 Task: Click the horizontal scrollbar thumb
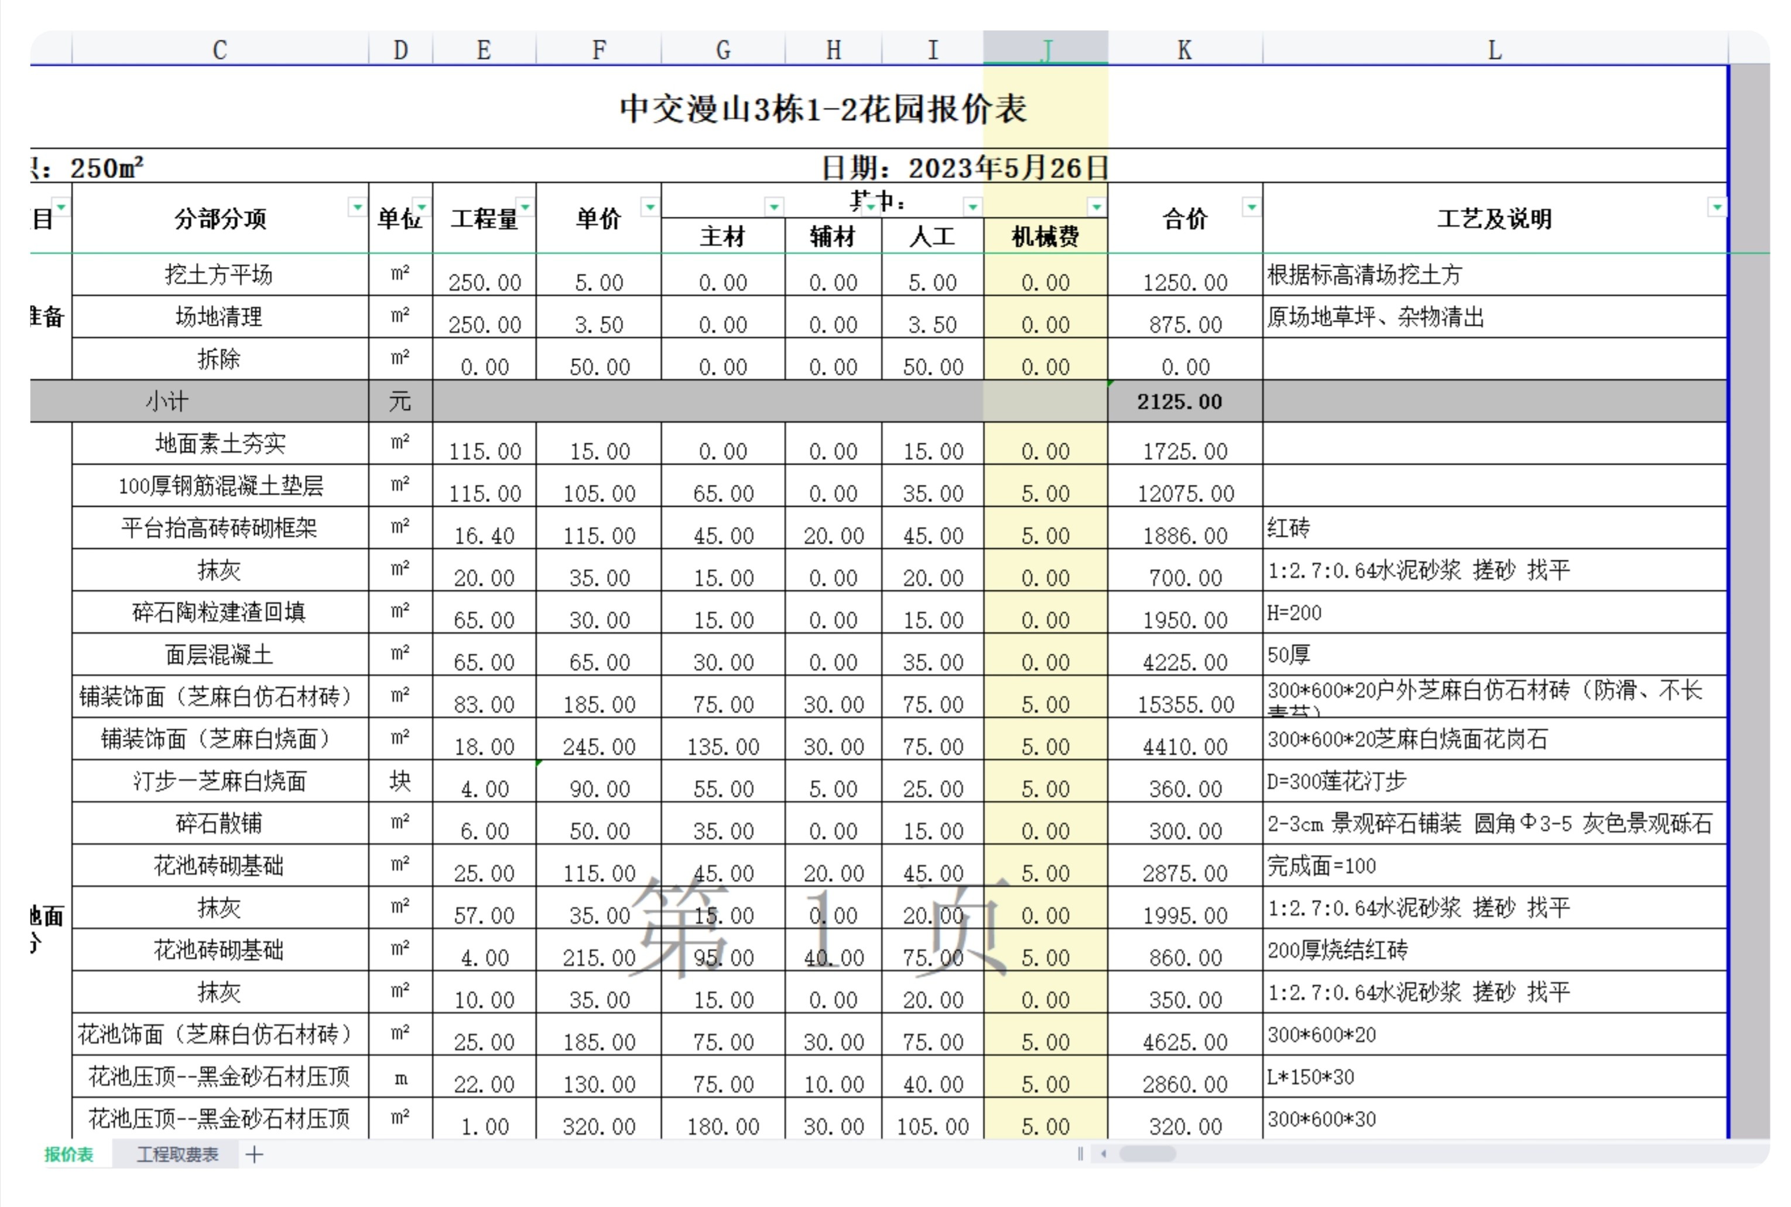[x=1147, y=1153]
